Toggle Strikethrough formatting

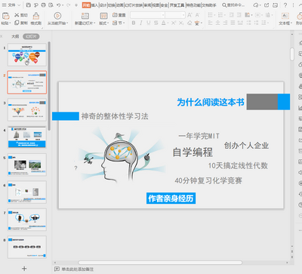(x=156, y=23)
